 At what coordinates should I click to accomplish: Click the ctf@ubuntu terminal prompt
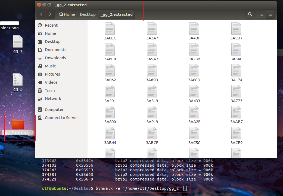coord(67,188)
